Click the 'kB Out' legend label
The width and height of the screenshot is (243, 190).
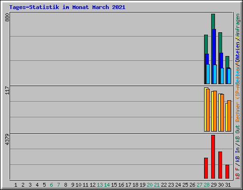tap(238, 133)
